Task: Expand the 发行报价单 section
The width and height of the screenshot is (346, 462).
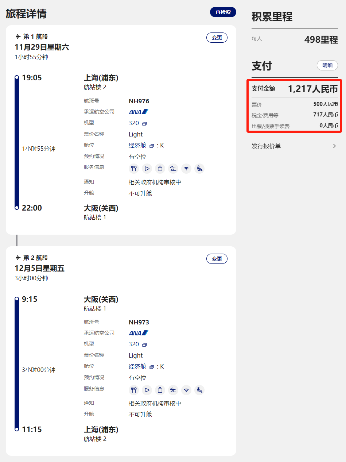Action: (x=295, y=146)
